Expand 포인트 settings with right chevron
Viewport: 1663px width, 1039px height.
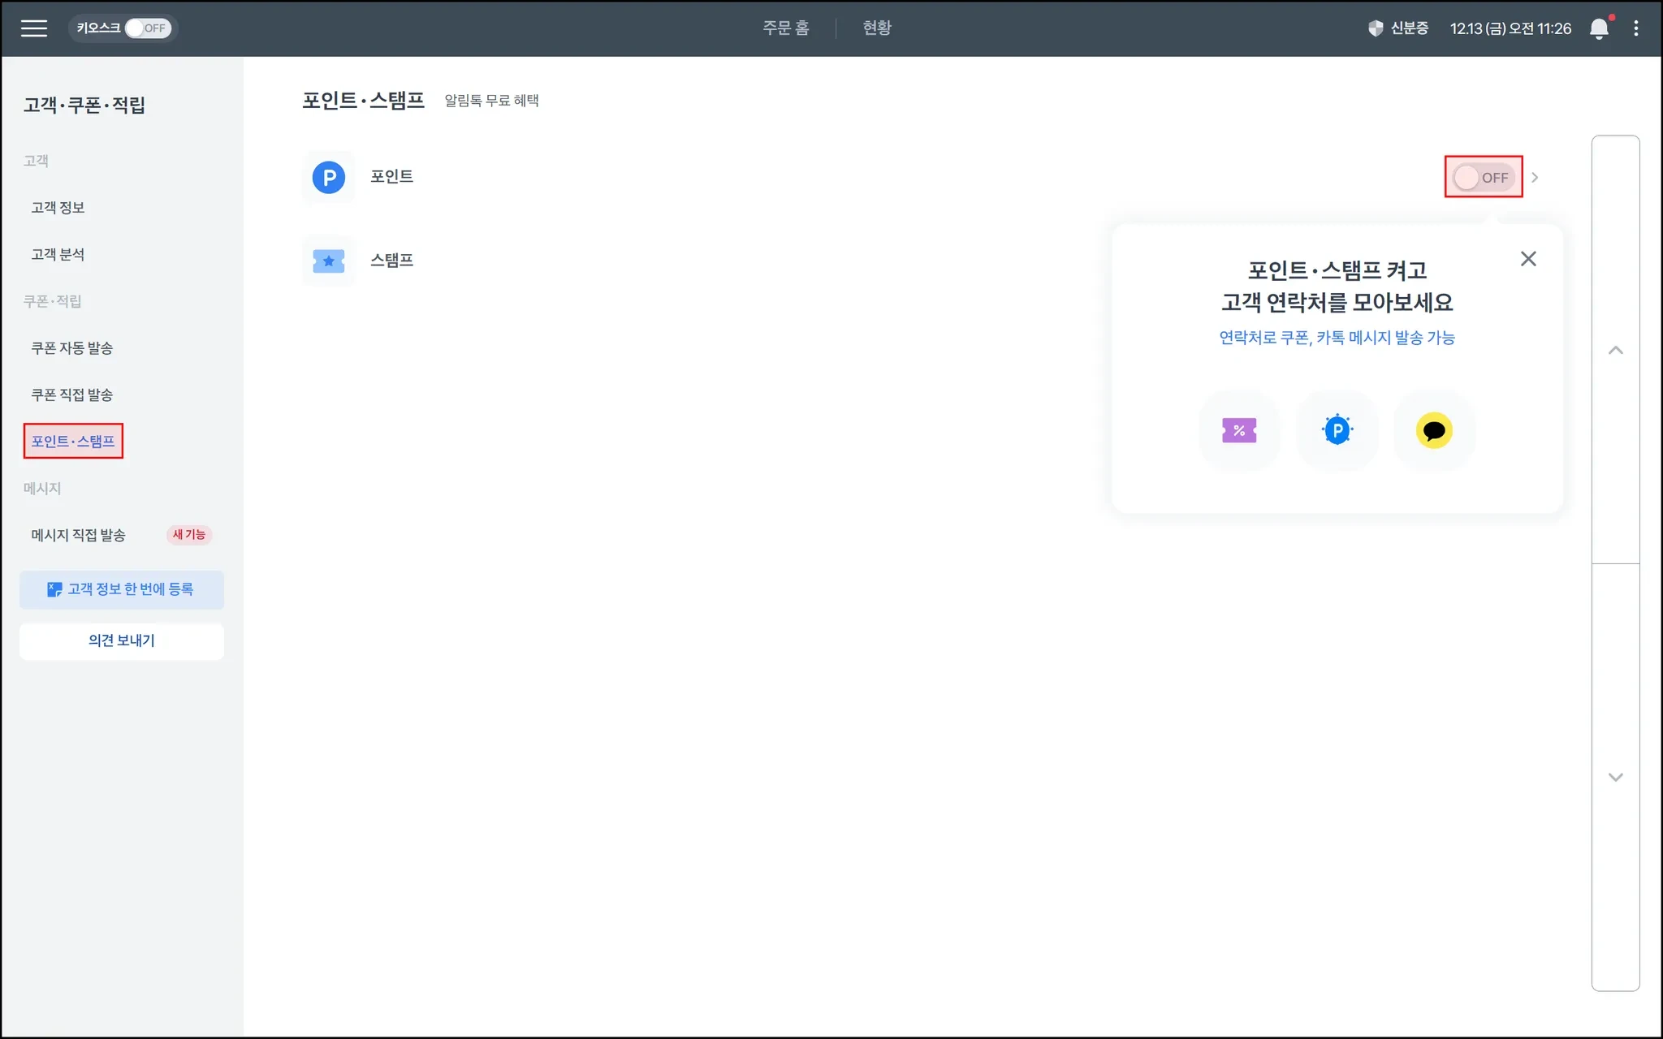(1535, 177)
